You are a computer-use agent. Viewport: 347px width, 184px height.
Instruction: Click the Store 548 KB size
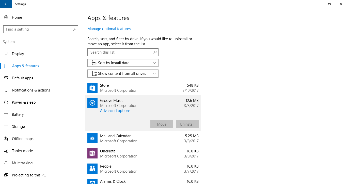[193, 85]
